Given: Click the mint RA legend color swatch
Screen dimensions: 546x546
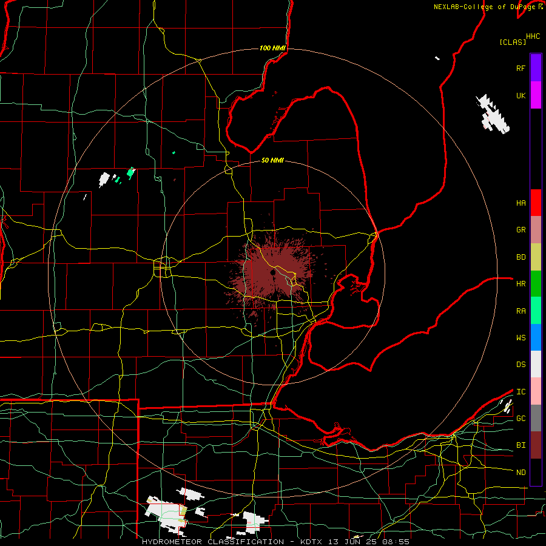Looking at the screenshot, I should (x=536, y=311).
